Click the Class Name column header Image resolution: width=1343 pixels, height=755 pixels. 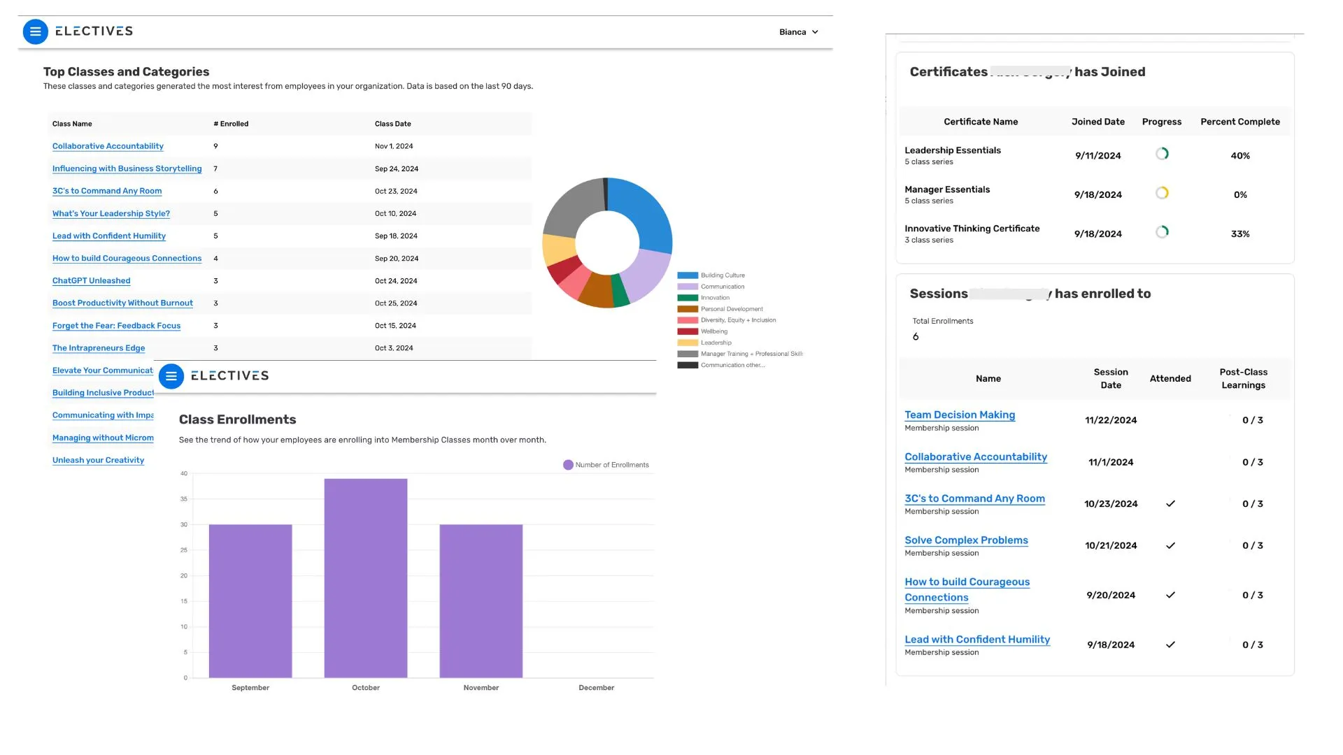(72, 124)
